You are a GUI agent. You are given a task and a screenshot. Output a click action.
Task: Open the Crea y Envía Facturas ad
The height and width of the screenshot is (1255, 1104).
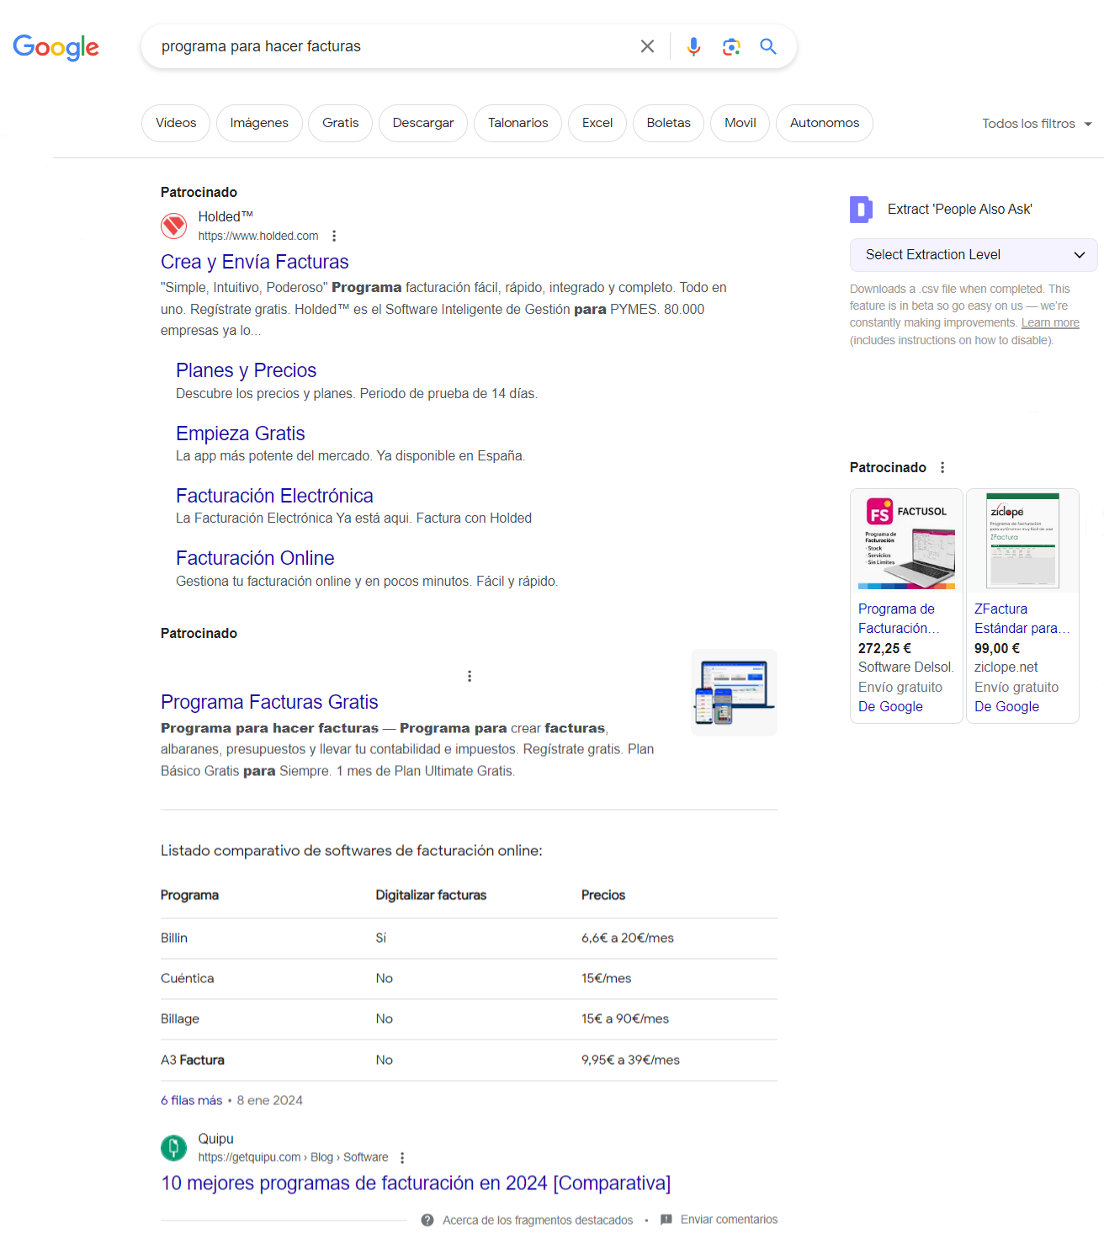pyautogui.click(x=255, y=262)
